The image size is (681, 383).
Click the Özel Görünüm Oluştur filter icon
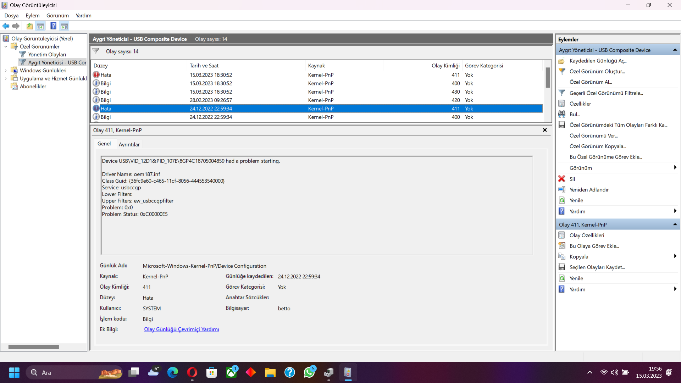pyautogui.click(x=562, y=71)
